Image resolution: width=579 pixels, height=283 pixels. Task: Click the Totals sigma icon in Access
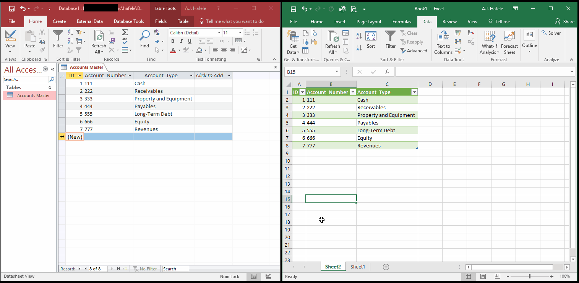pos(125,33)
